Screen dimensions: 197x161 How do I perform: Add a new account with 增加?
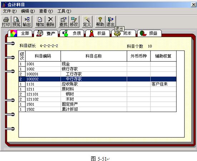pos(40,22)
